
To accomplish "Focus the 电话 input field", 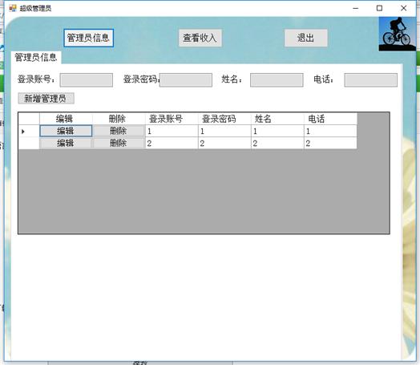I will point(371,80).
